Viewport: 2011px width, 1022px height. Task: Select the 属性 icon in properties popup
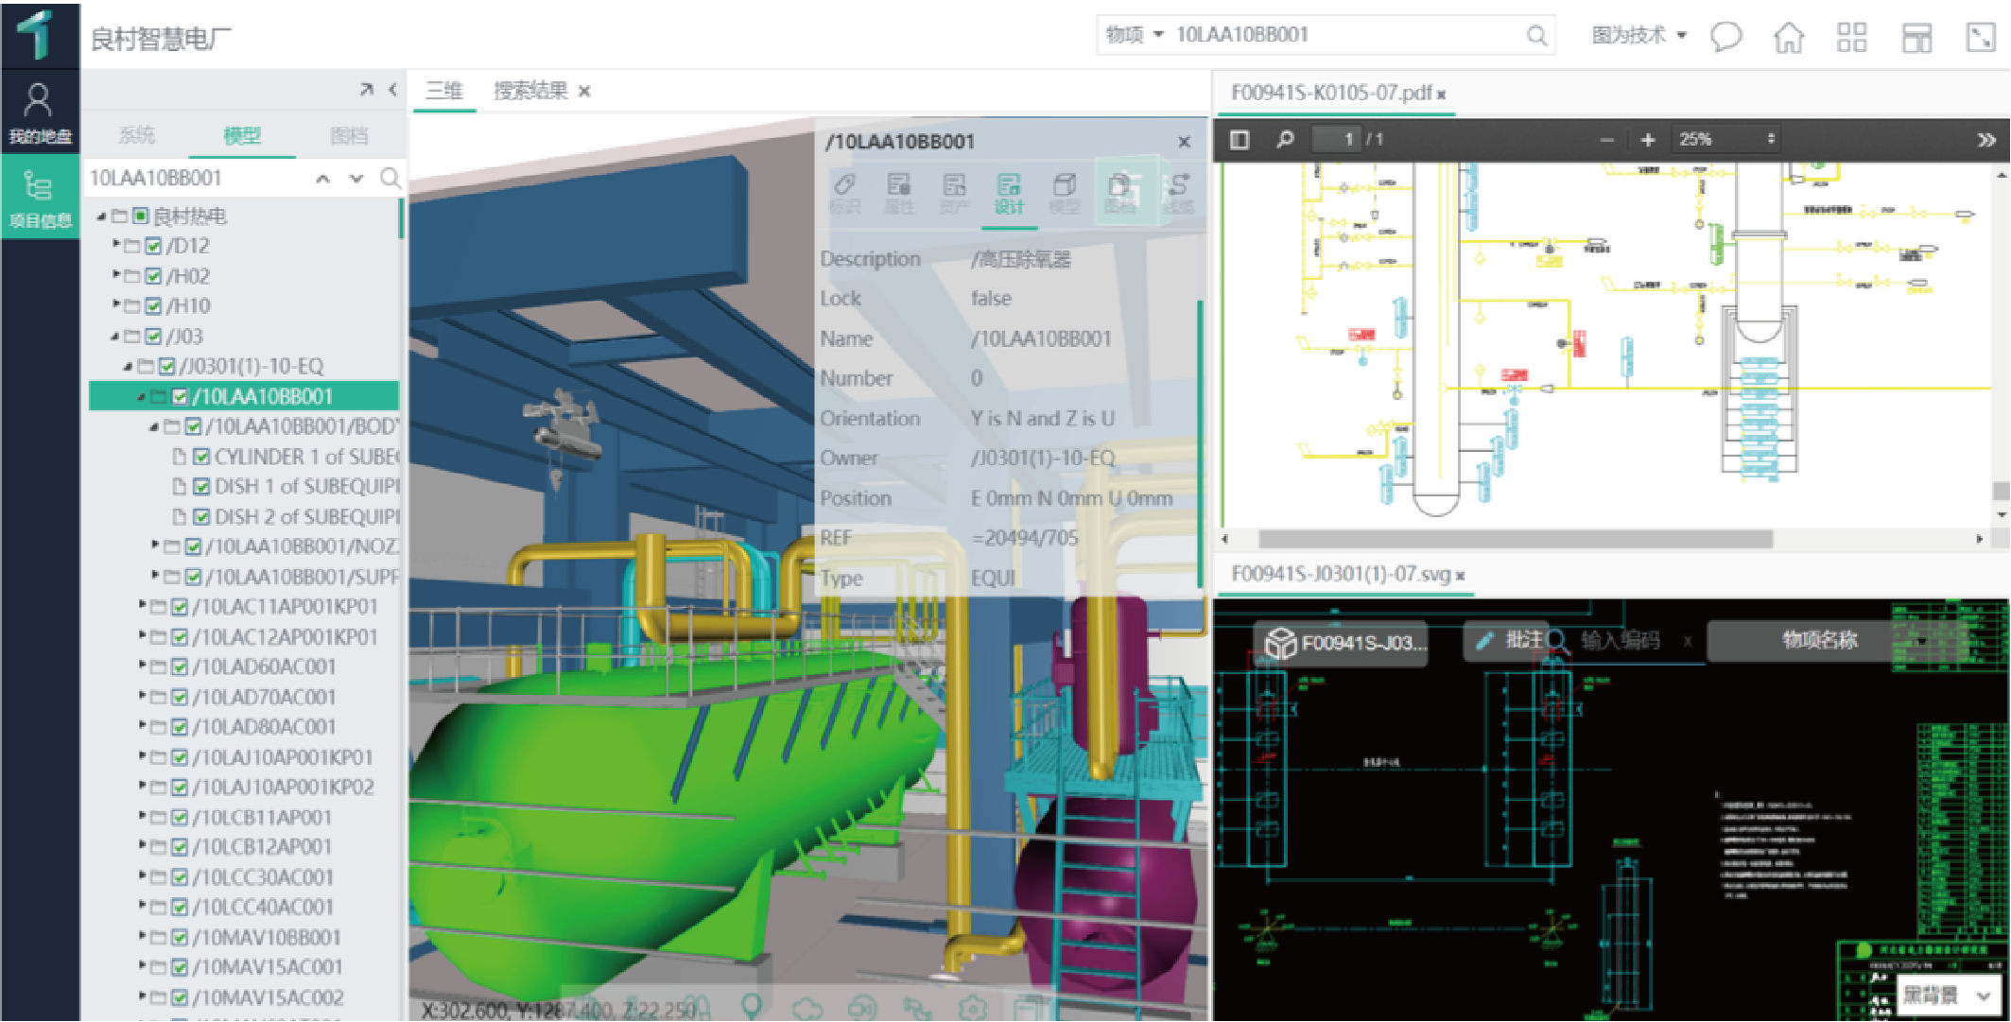(x=899, y=192)
